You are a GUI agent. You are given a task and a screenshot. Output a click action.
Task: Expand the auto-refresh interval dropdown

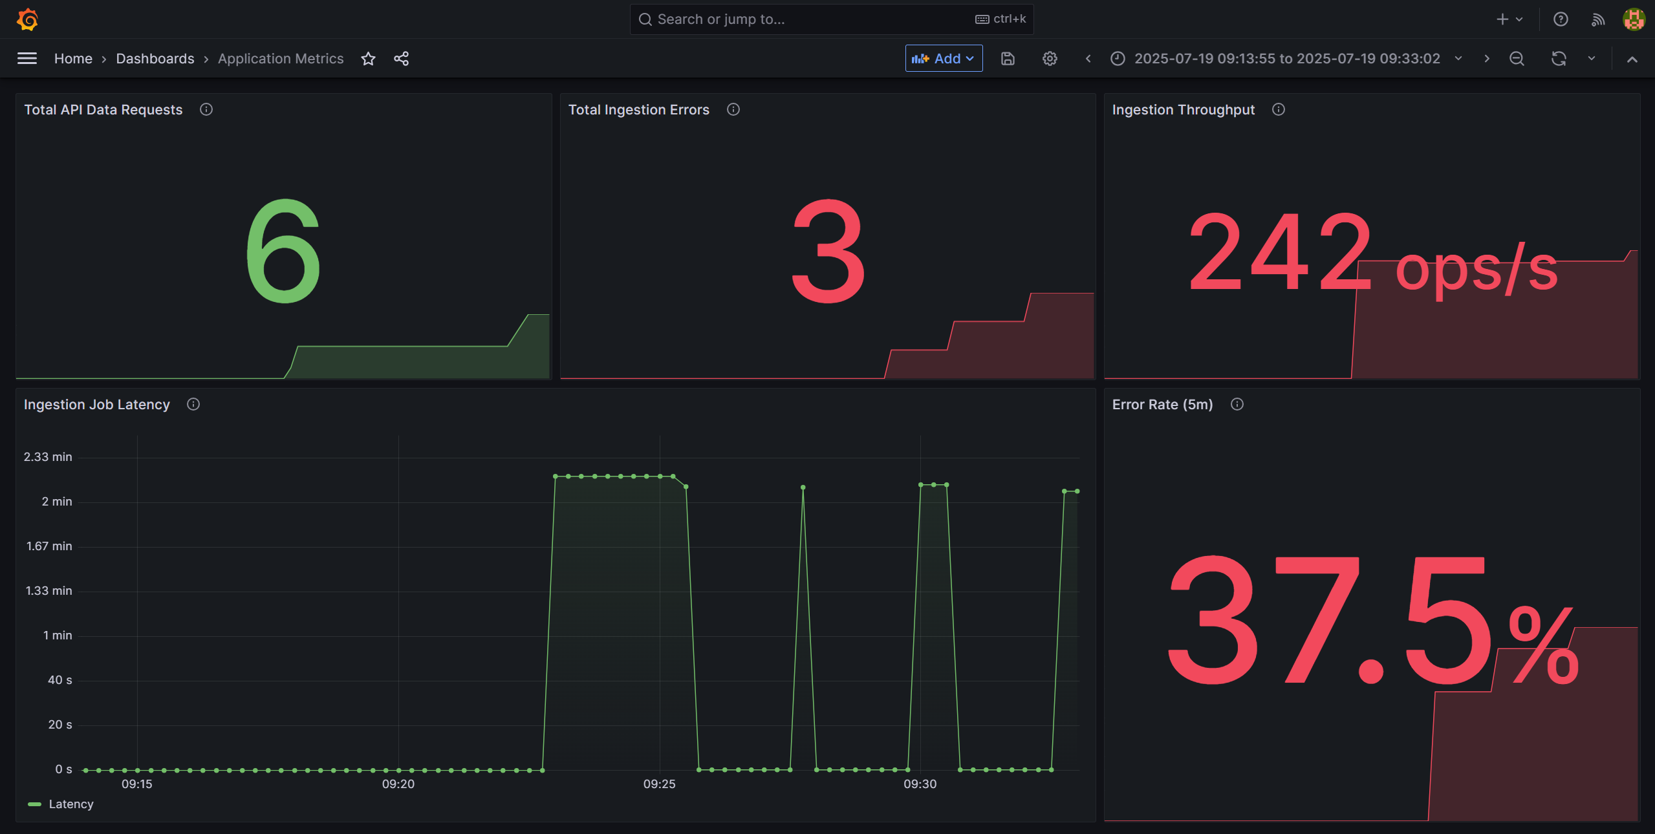(x=1592, y=59)
